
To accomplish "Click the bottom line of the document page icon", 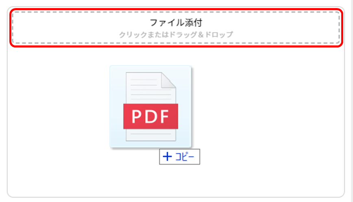I will (x=151, y=134).
